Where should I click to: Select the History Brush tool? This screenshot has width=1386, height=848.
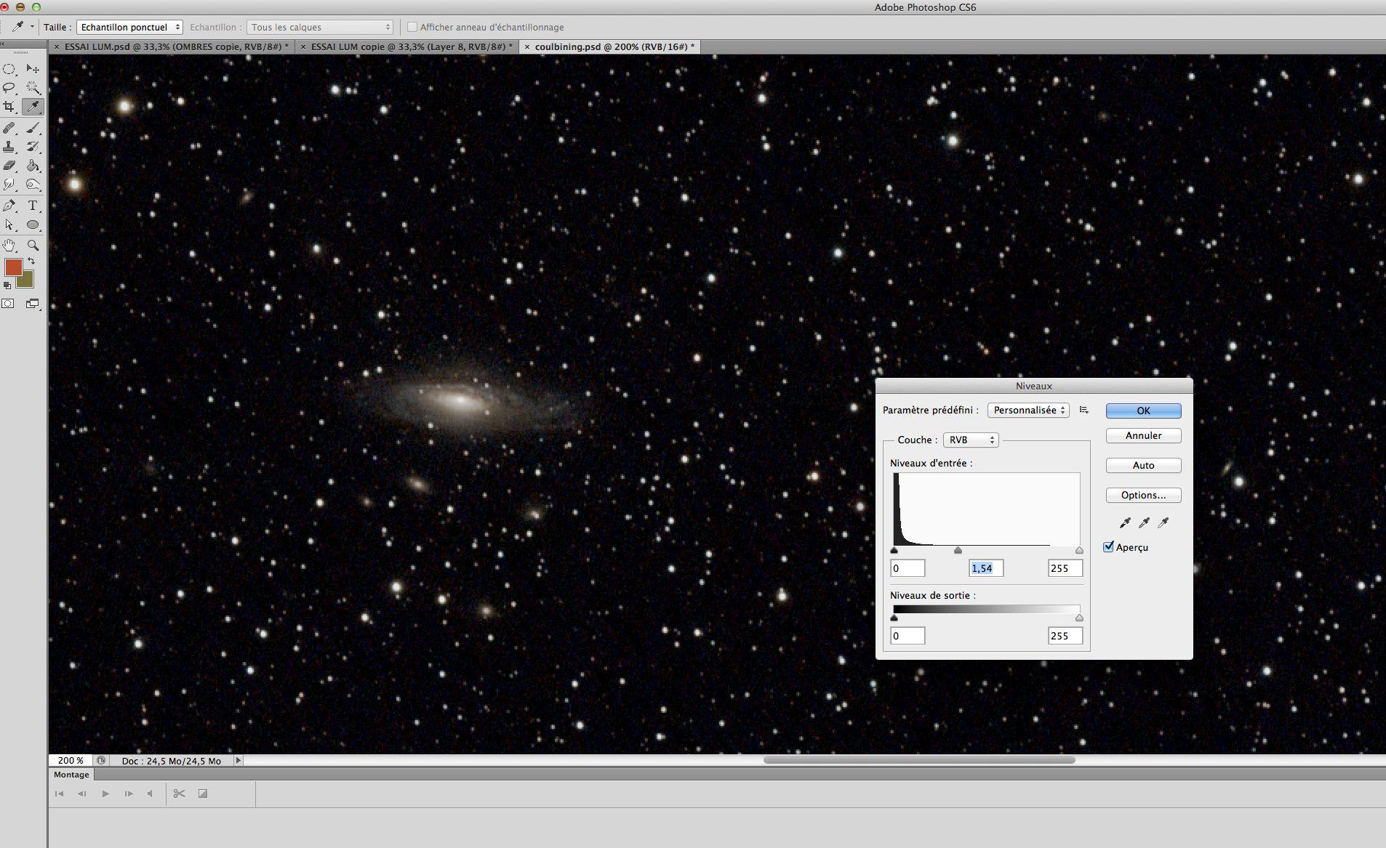click(x=33, y=148)
